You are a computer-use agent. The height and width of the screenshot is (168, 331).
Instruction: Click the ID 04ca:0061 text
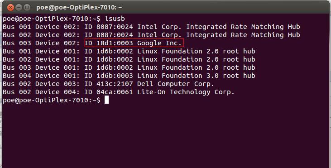109,92
